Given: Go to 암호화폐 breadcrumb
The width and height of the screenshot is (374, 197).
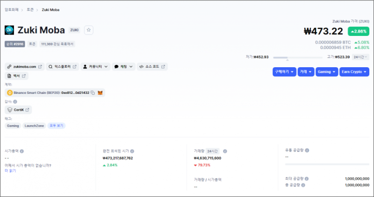Looking at the screenshot, I should (11, 10).
